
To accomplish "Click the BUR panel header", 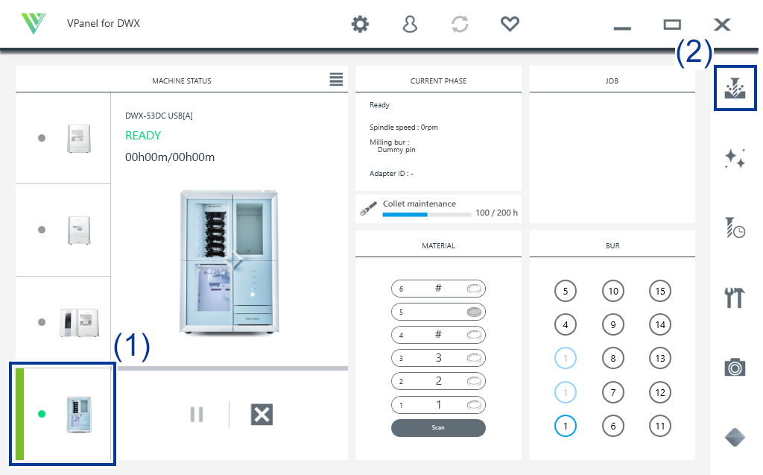I will pyautogui.click(x=612, y=245).
